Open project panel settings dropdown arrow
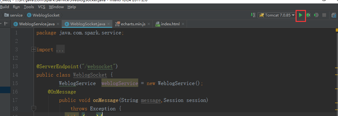Viewport: 338px width, 116px height. 1,23
